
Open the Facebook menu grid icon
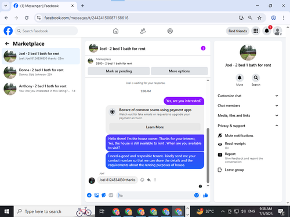click(256, 31)
